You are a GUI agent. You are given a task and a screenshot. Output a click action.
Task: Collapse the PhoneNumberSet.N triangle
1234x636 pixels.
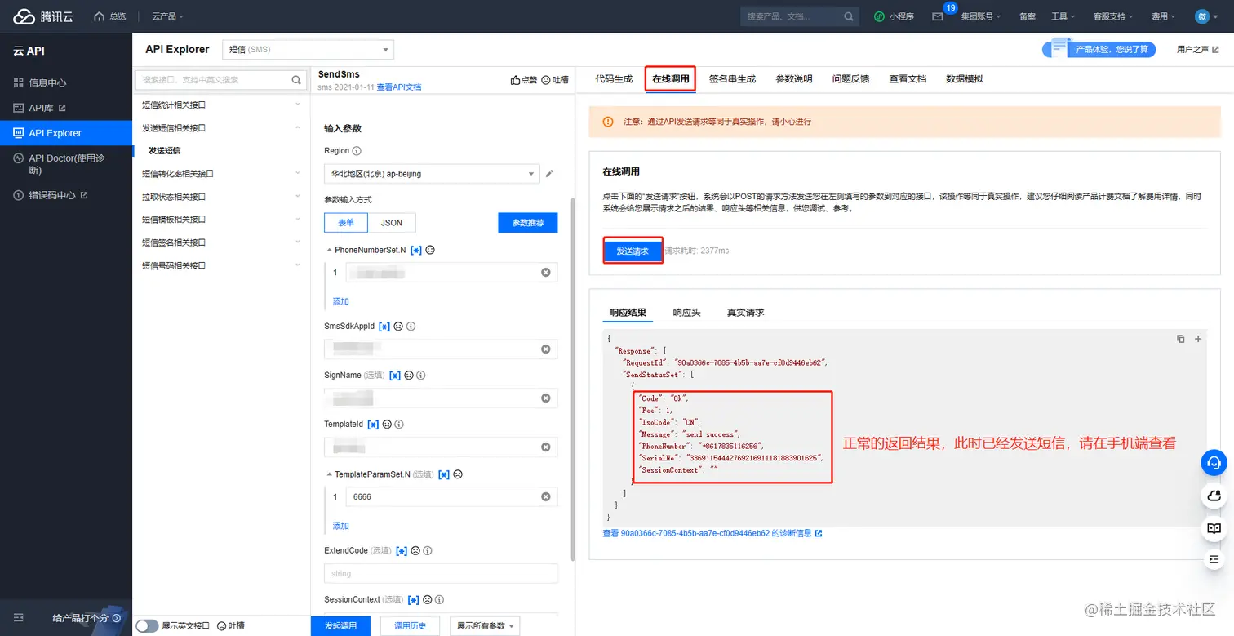tap(328, 250)
